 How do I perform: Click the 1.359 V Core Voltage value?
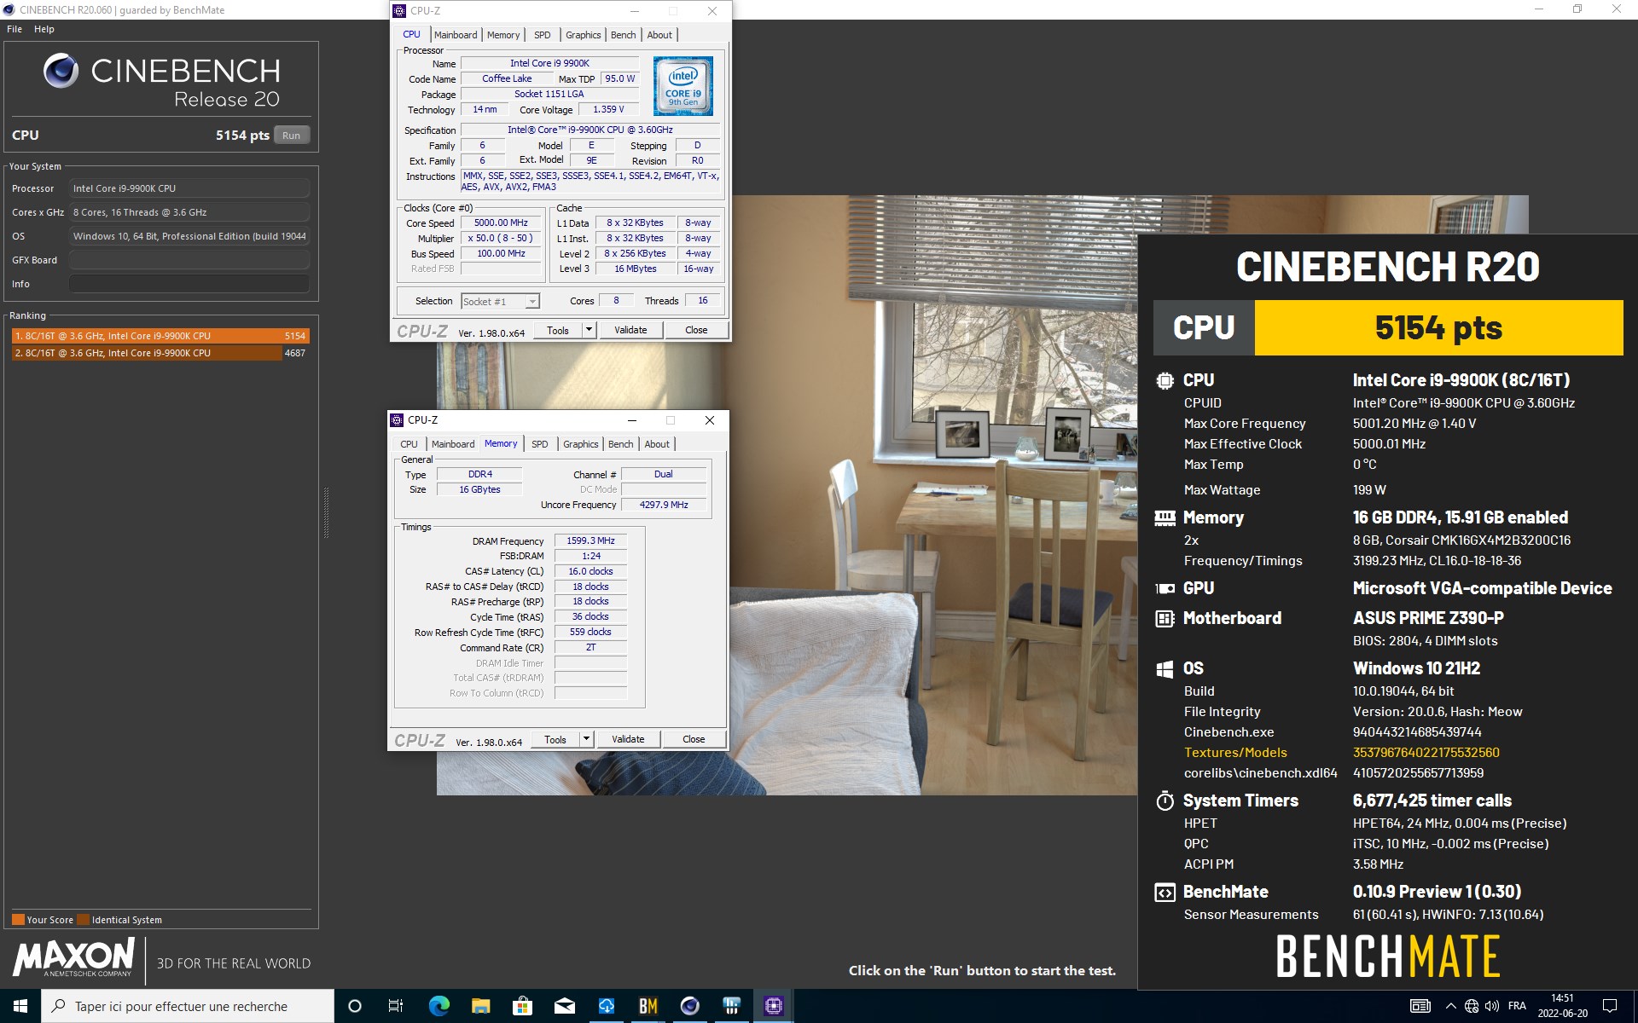(x=608, y=109)
